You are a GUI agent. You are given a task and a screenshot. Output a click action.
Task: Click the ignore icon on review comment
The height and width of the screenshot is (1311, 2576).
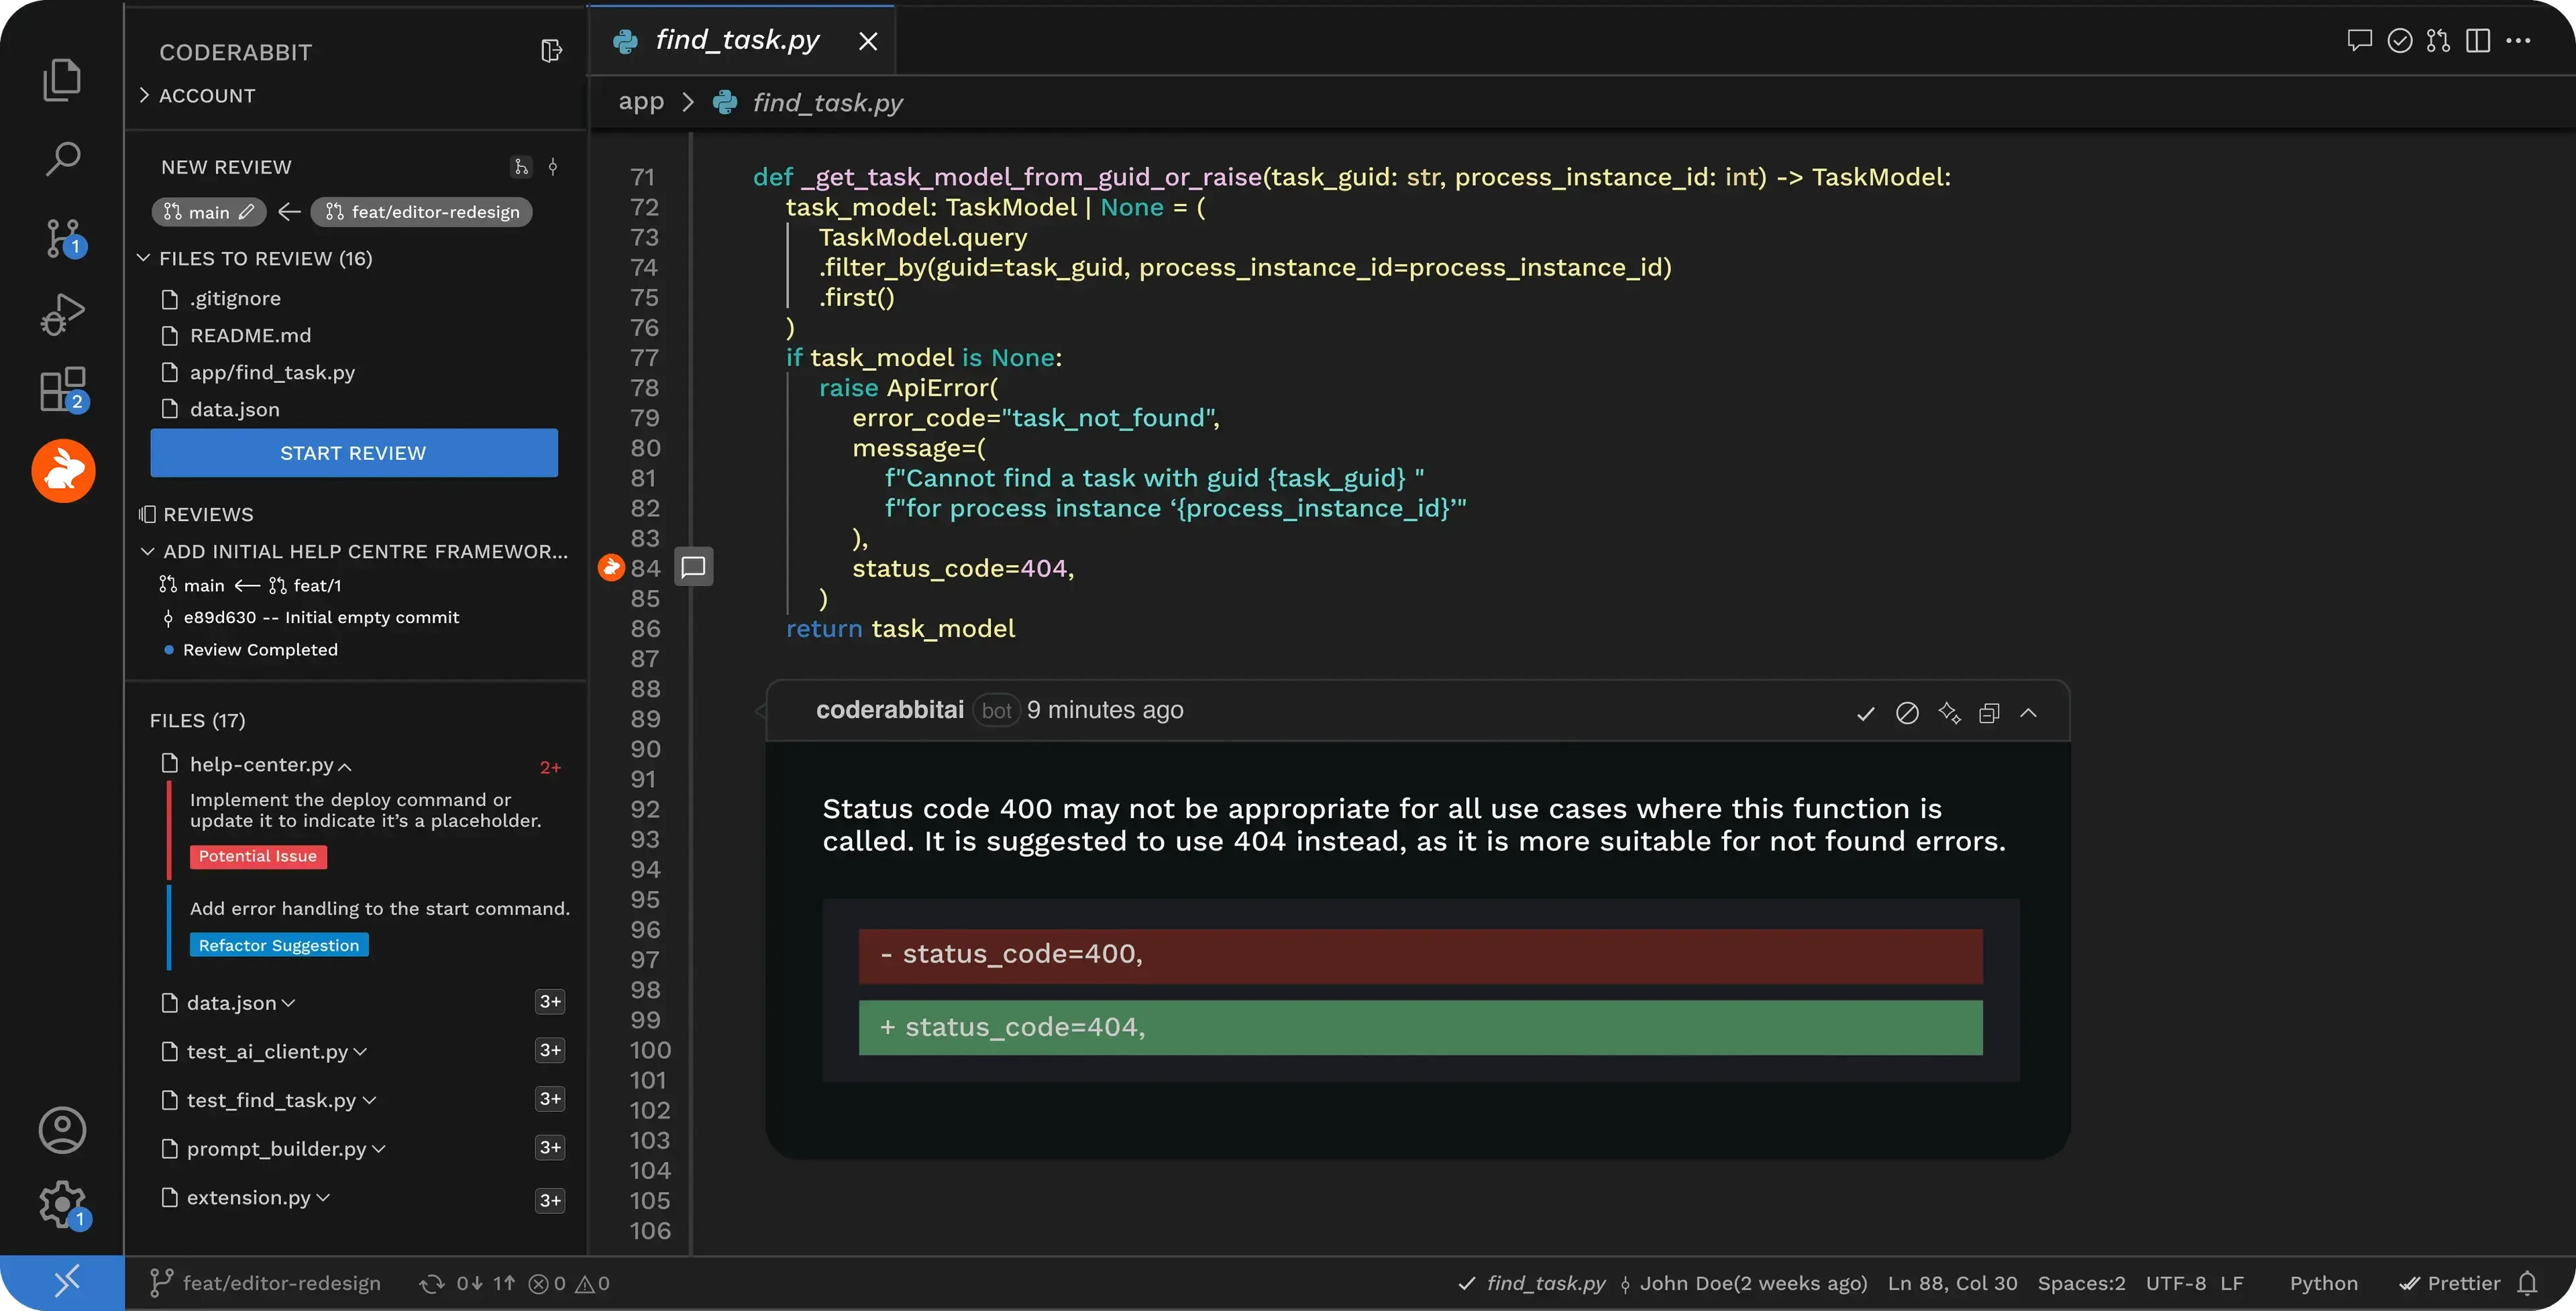point(1907,713)
